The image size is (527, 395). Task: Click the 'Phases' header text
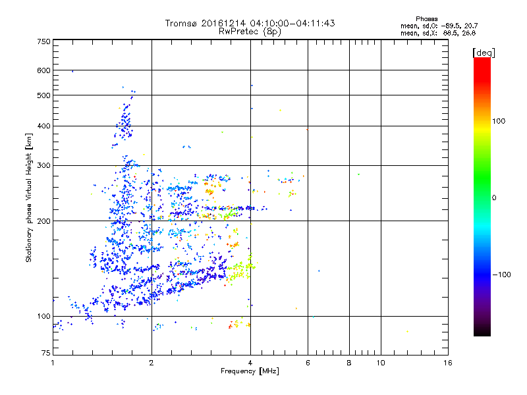point(426,19)
